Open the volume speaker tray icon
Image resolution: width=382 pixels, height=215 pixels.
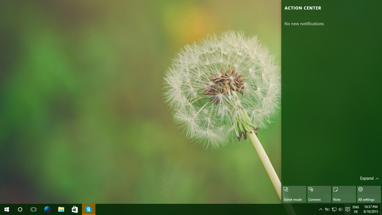341,209
